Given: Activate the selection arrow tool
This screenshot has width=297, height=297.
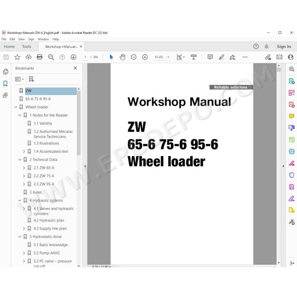Looking at the screenshot, I should [x=111, y=57].
